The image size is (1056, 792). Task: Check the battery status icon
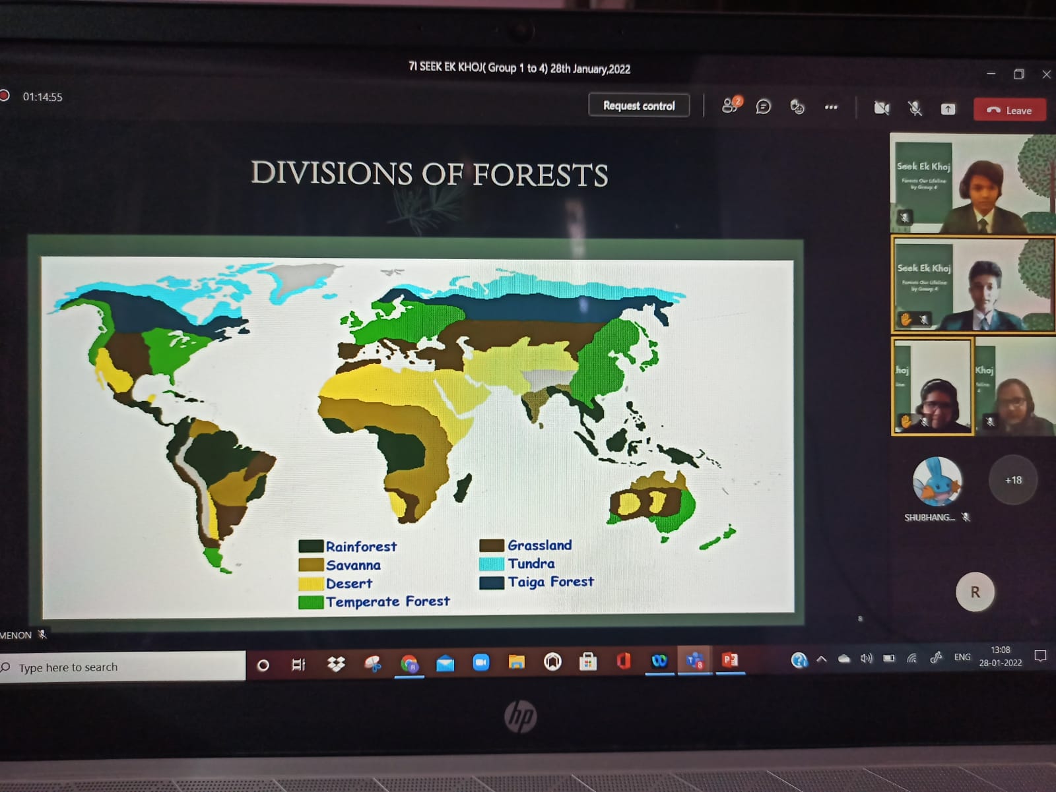tap(889, 658)
